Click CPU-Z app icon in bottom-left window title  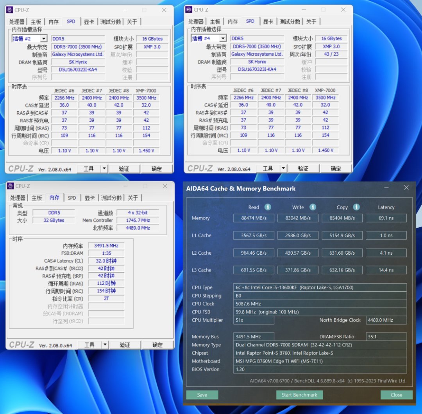(x=11, y=186)
